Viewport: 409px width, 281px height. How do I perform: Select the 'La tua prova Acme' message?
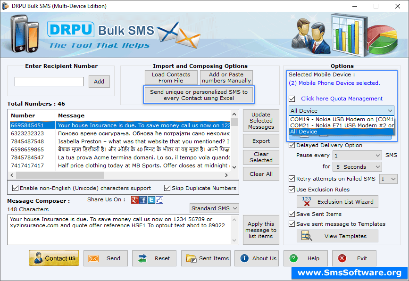tap(143, 157)
